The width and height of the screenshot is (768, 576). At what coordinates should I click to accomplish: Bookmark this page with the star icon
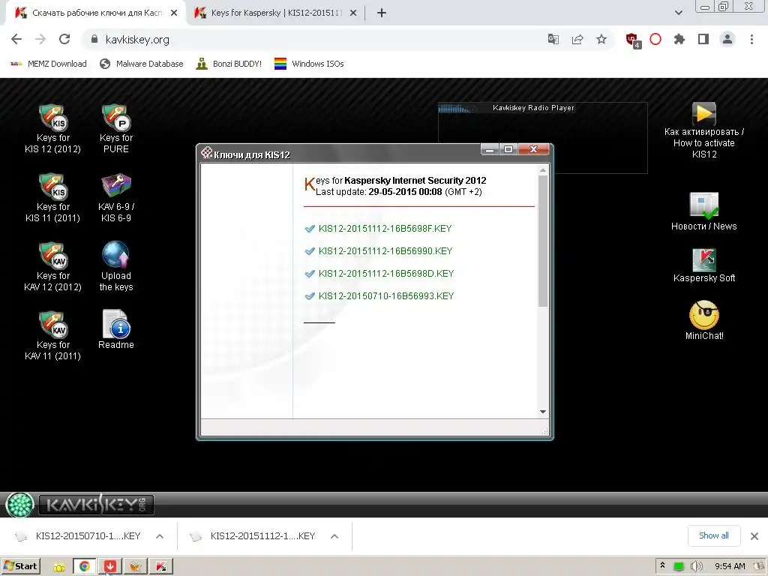tap(601, 39)
